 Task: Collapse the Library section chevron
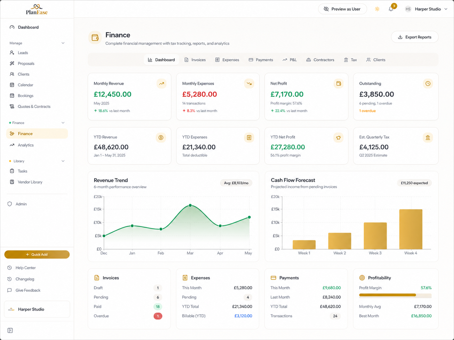pos(63,161)
